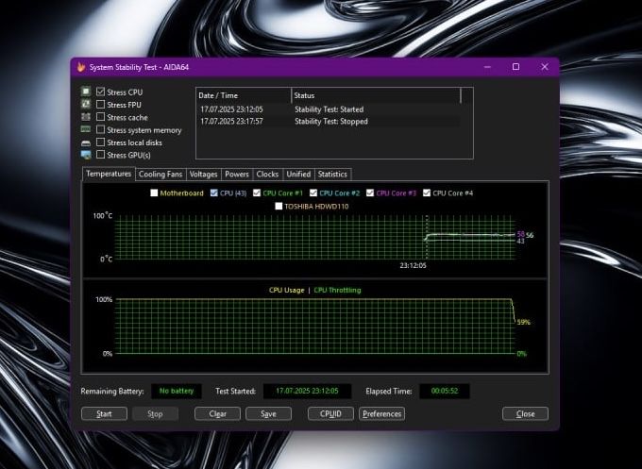Select the Stability Test: Started log row
This screenshot has height=469, width=642.
(329, 109)
